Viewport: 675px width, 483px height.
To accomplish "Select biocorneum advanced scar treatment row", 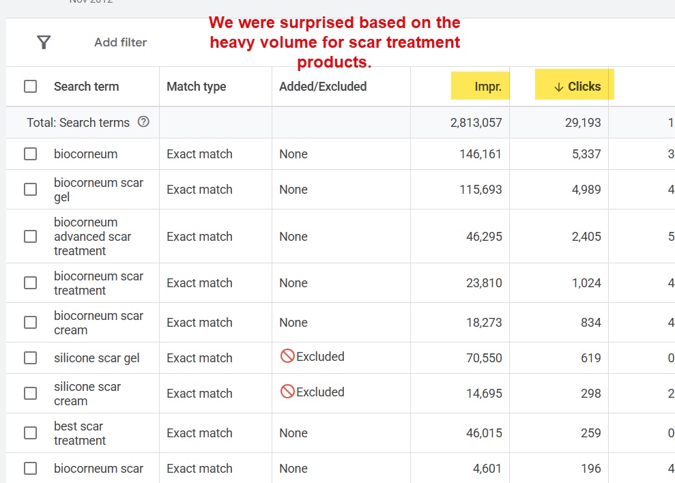I will [x=30, y=237].
